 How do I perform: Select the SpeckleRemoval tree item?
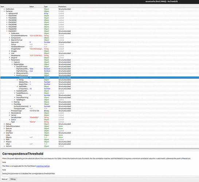click(23, 86)
